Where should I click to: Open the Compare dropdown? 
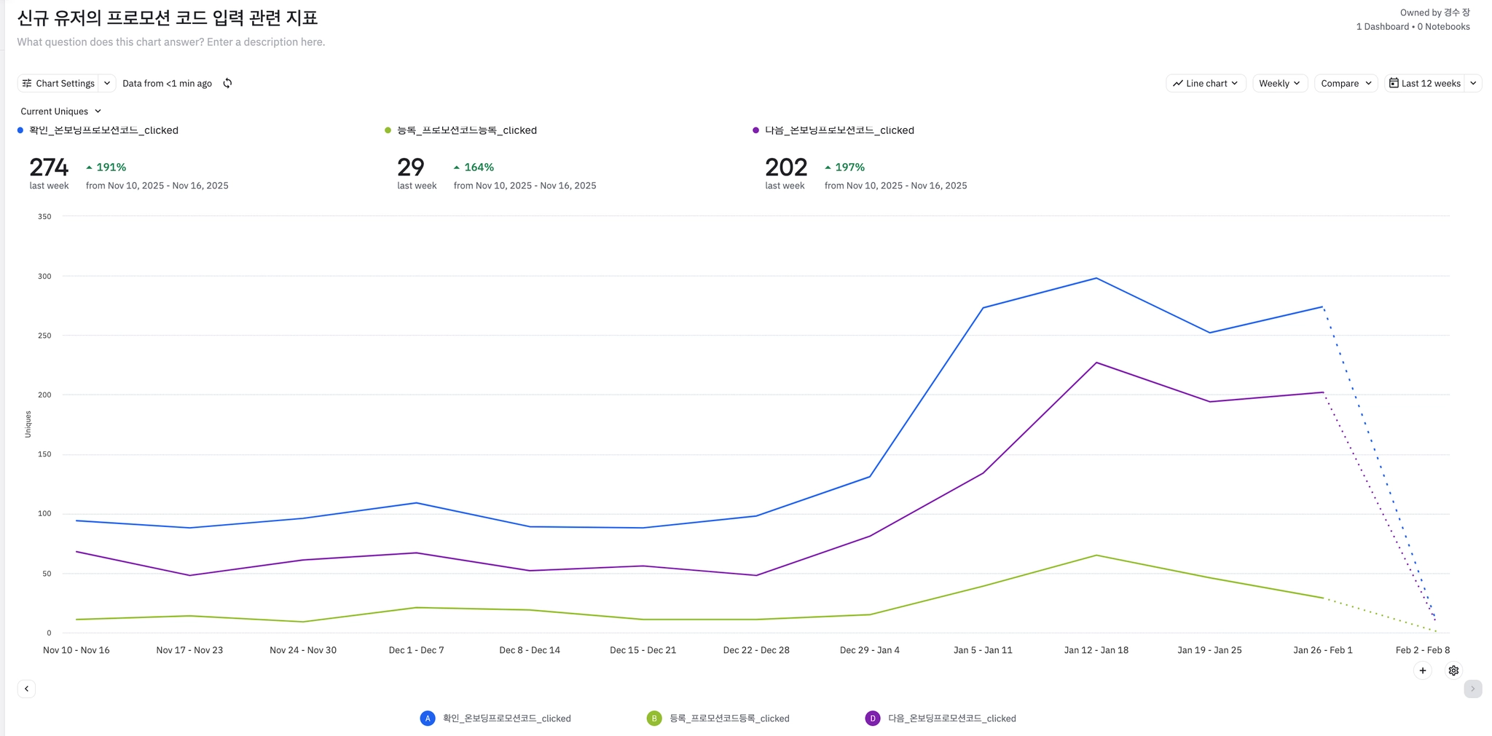(x=1346, y=83)
